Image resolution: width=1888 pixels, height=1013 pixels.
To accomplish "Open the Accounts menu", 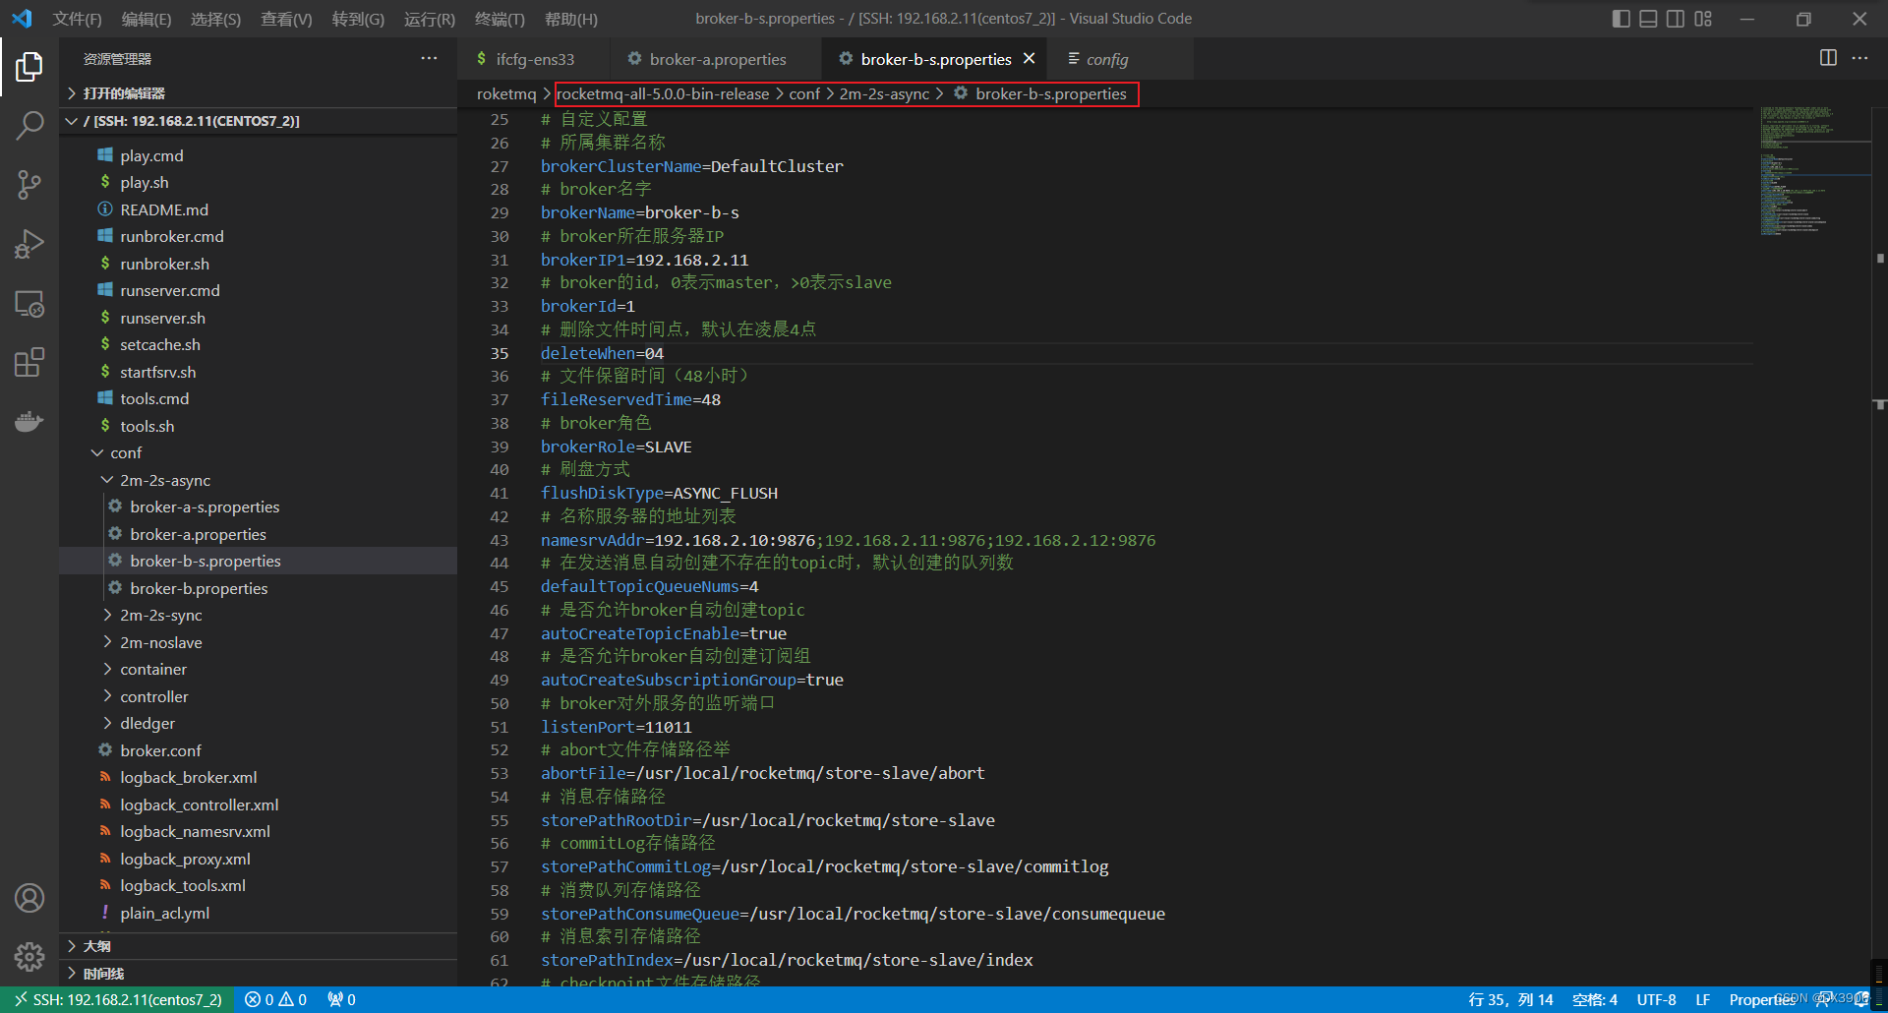I will 29,898.
